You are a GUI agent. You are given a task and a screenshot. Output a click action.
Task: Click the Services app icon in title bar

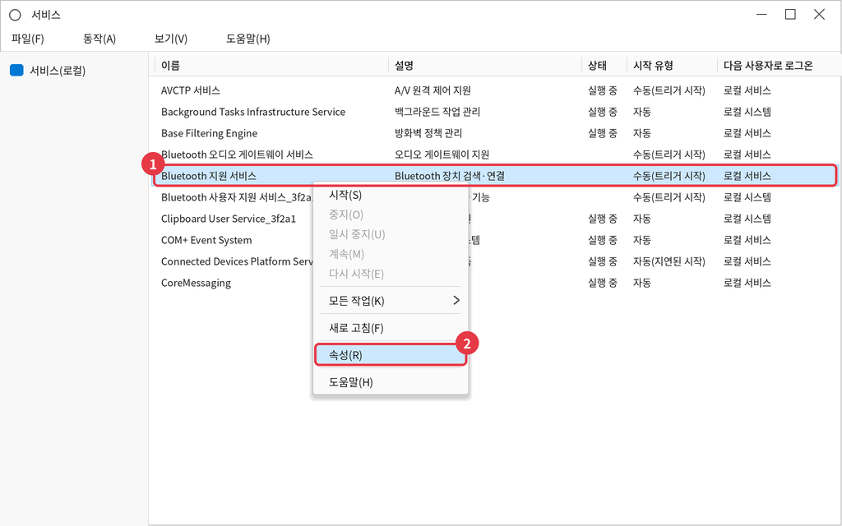click(x=15, y=15)
